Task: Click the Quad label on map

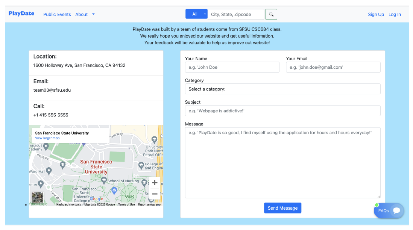Action: pos(130,196)
